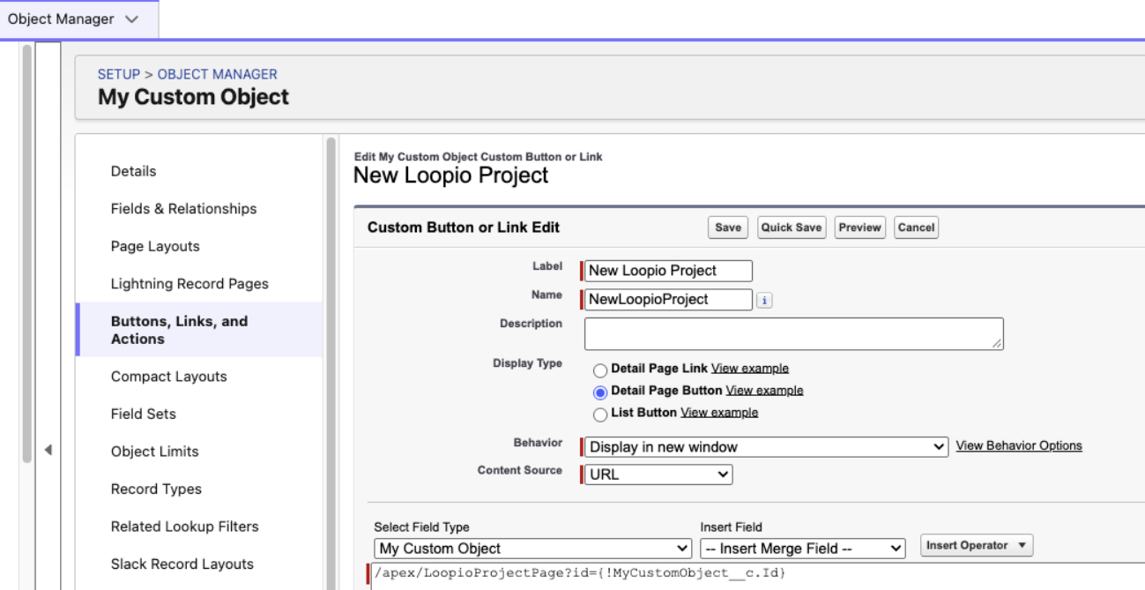Viewport: 1145px width, 590px height.
Task: Open View example link for Detail Page Link
Action: (750, 369)
